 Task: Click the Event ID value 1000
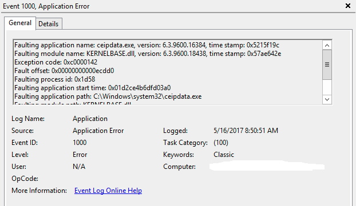pos(80,143)
